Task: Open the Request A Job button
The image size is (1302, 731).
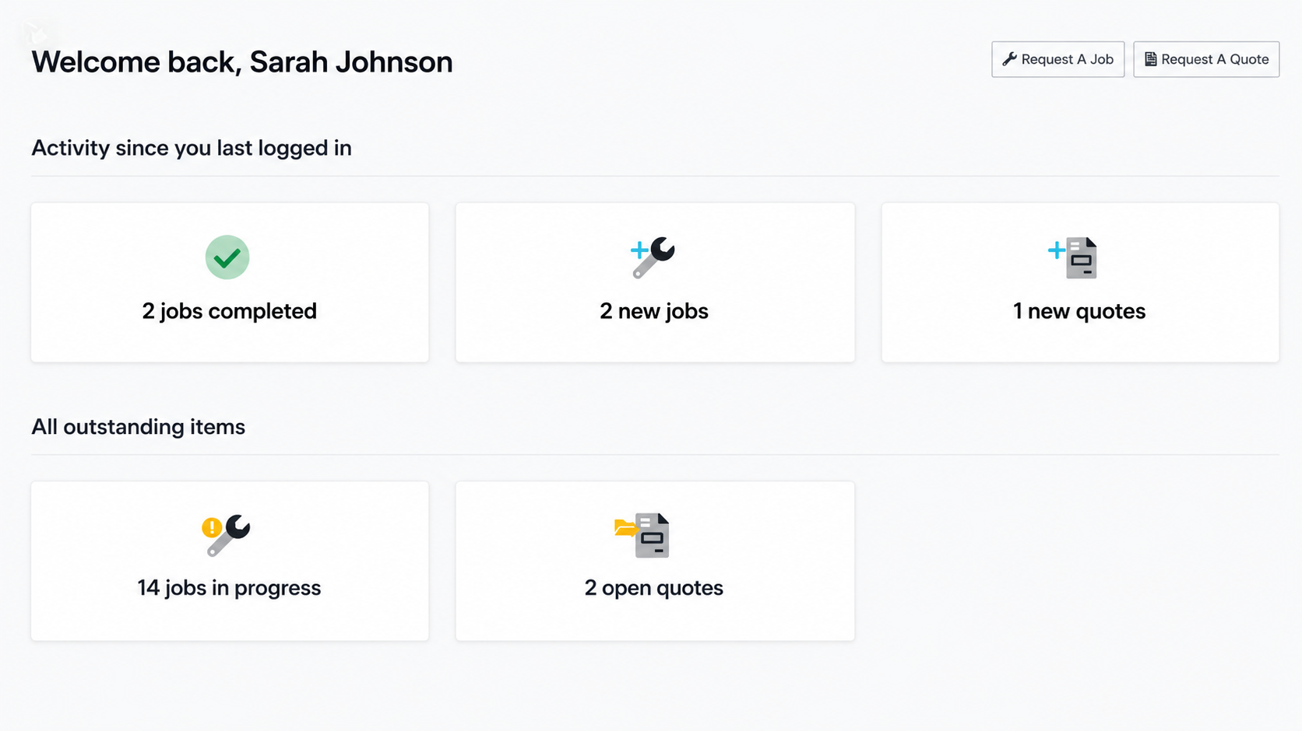Action: (1057, 59)
